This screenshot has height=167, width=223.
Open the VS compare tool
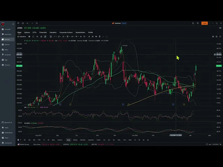(37, 37)
